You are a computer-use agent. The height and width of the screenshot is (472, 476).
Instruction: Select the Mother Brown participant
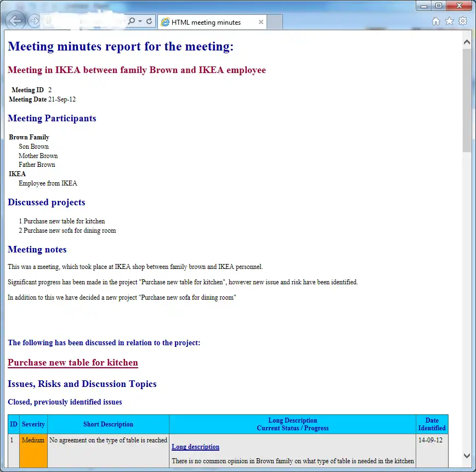(x=38, y=156)
